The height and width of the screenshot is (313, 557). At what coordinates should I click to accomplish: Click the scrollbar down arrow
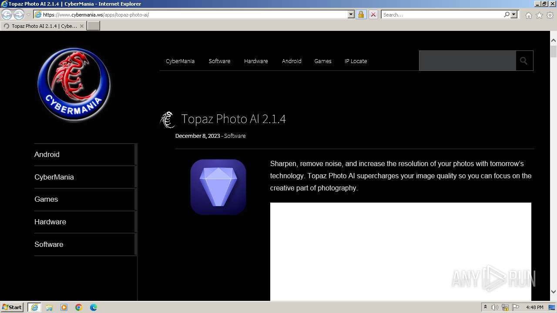tap(554, 292)
